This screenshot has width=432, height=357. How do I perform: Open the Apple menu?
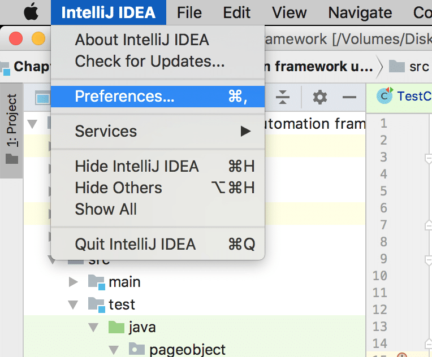point(31,12)
